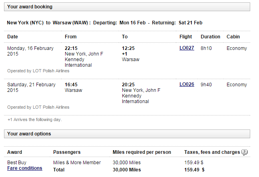Click the total 159.49 $ amount
The image size is (259, 177).
(194, 170)
